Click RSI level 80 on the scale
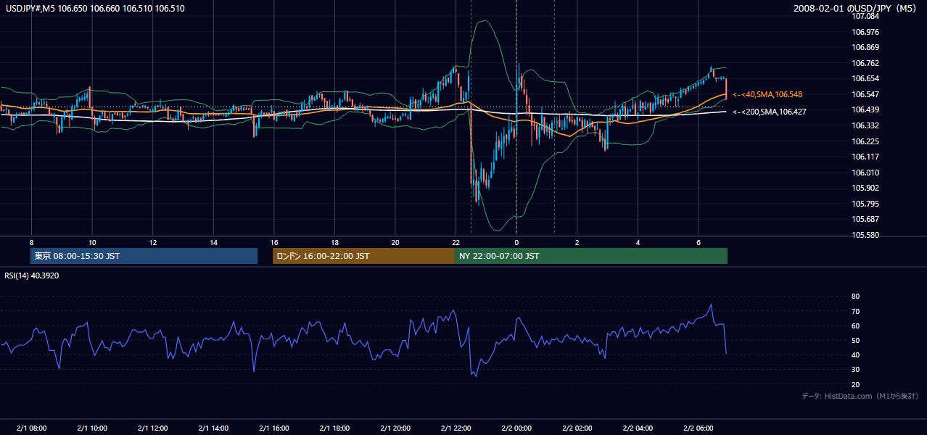Screen dimensions: 927x435 (x=855, y=297)
